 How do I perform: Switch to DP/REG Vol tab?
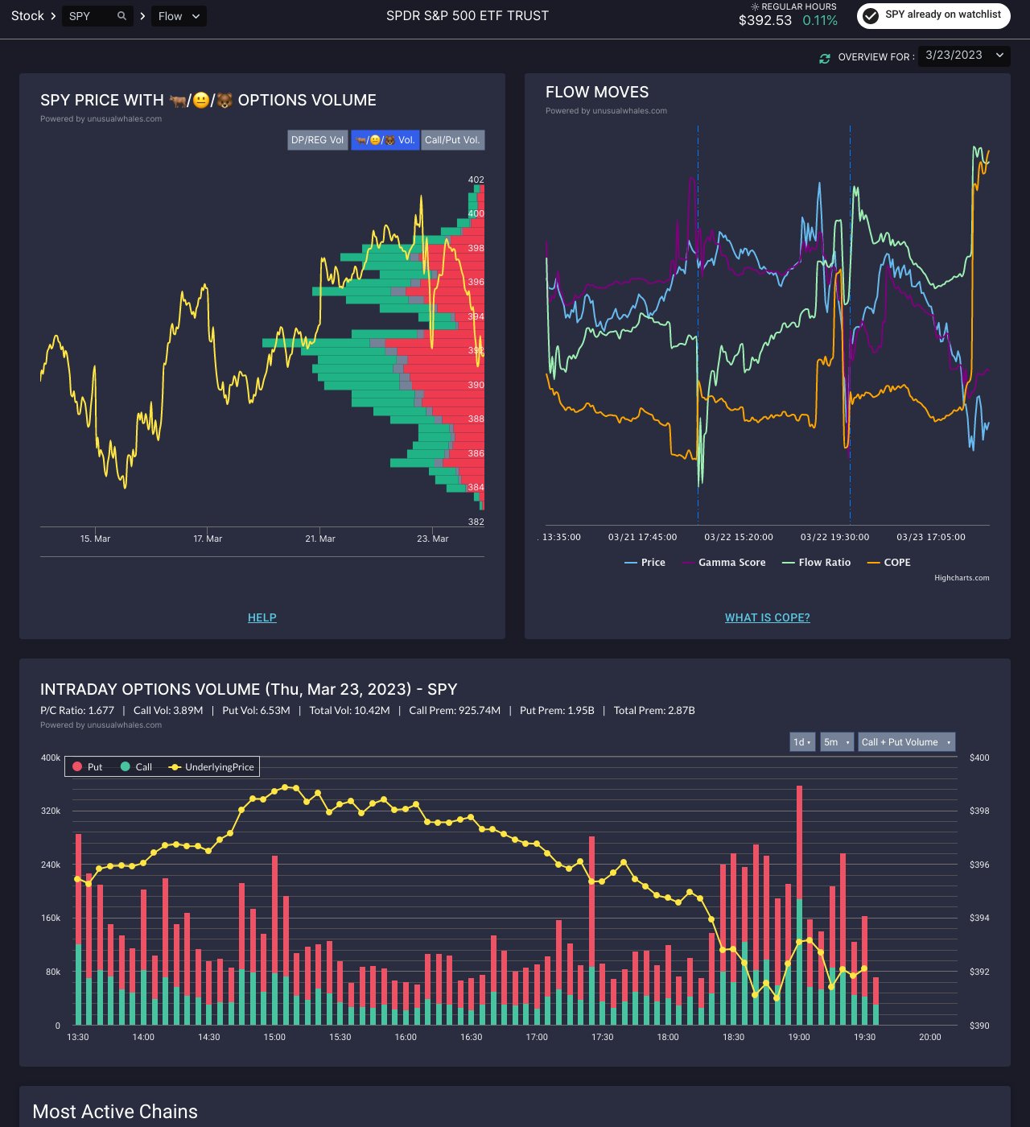pyautogui.click(x=317, y=140)
